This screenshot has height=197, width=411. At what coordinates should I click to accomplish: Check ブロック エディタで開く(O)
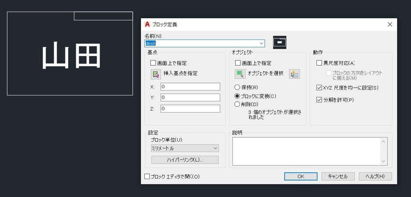coord(147,177)
